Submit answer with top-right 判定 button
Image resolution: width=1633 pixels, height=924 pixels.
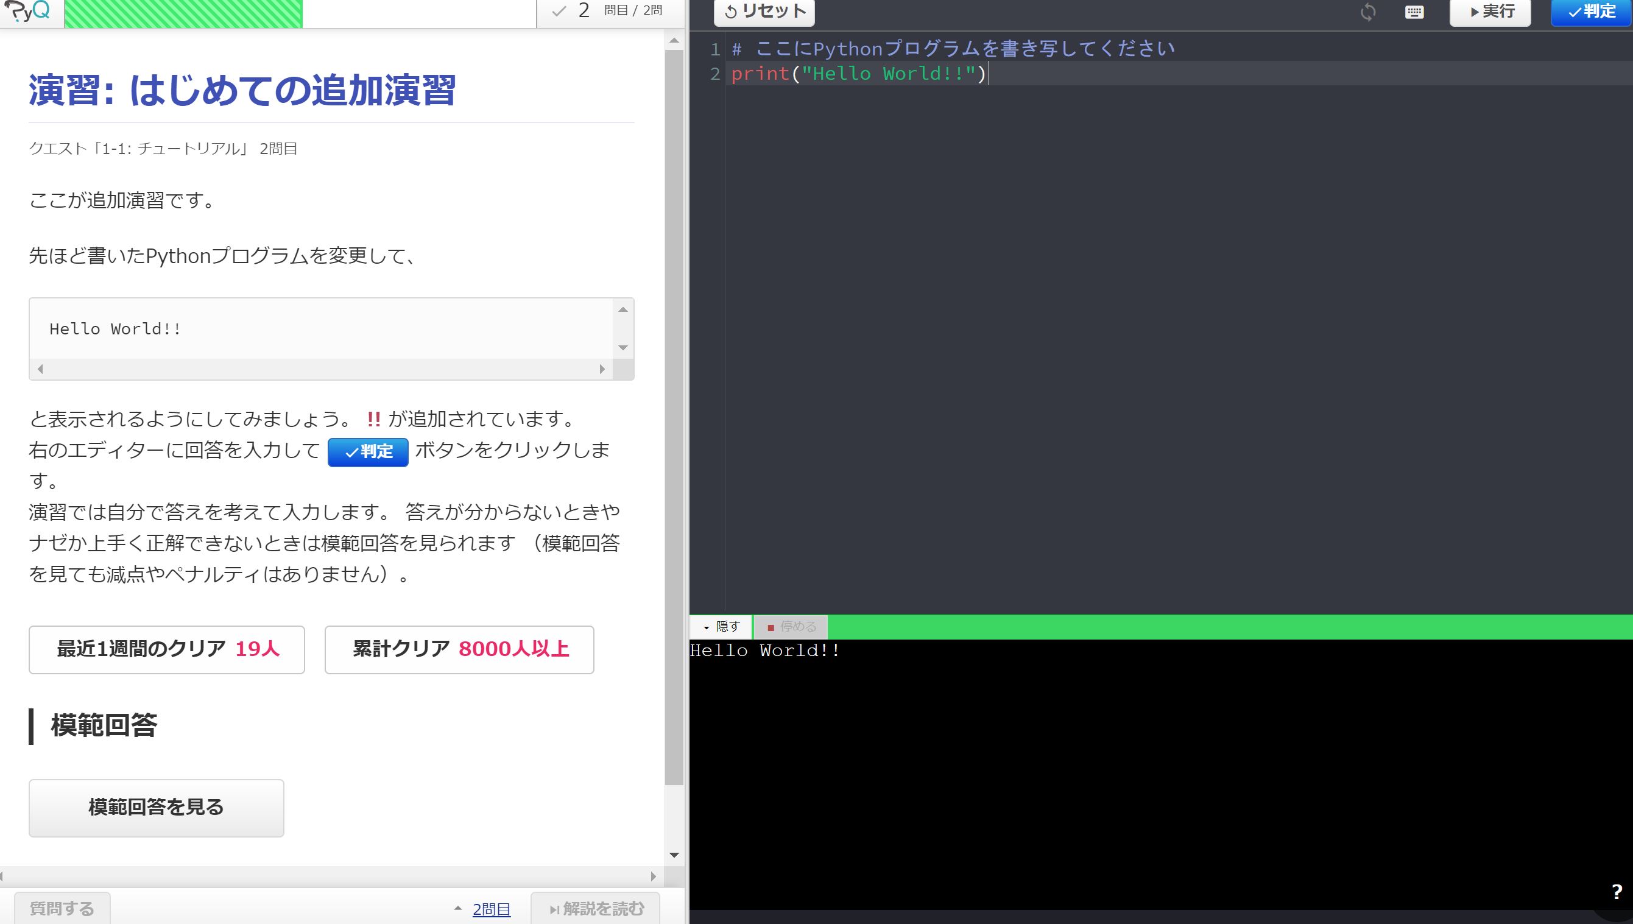coord(1592,12)
